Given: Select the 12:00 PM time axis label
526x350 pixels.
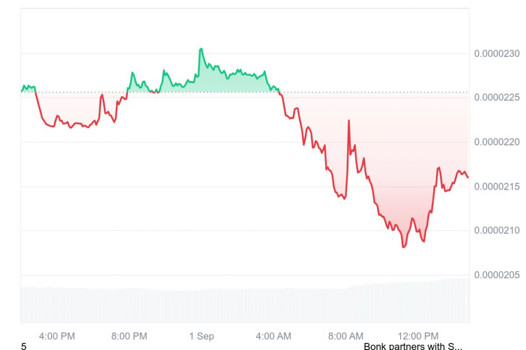Looking at the screenshot, I should [x=418, y=336].
